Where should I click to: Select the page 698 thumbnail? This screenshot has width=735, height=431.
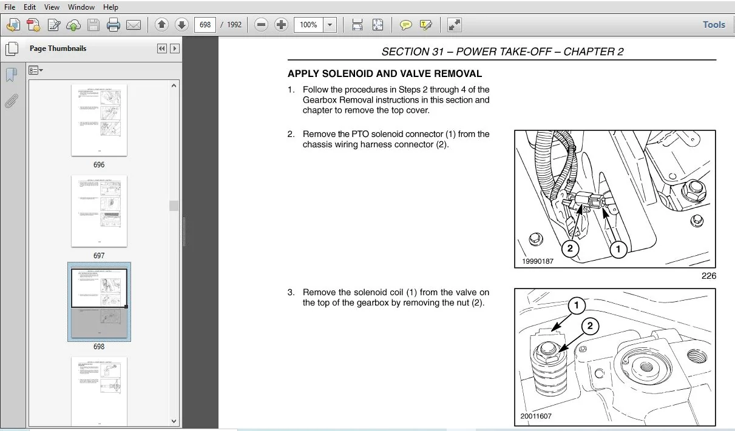(99, 302)
